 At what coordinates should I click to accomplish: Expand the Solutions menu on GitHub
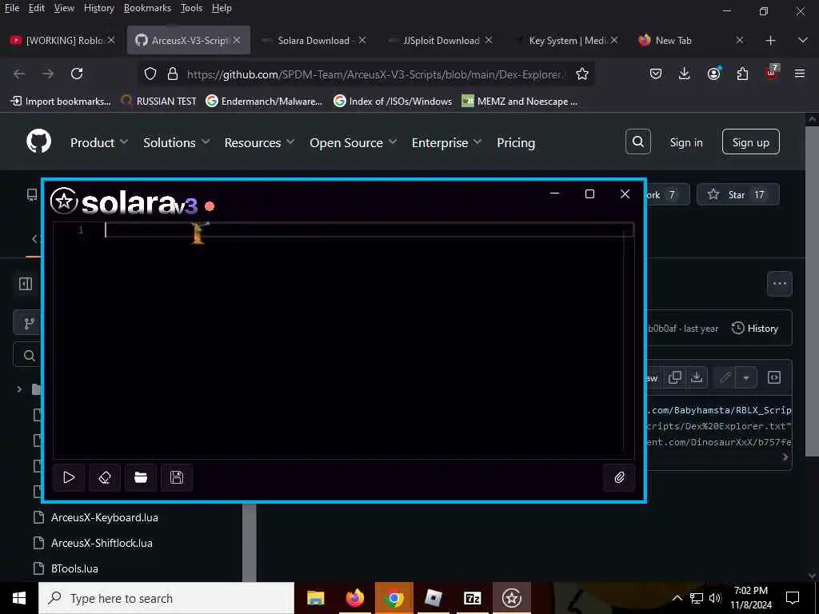(x=177, y=142)
